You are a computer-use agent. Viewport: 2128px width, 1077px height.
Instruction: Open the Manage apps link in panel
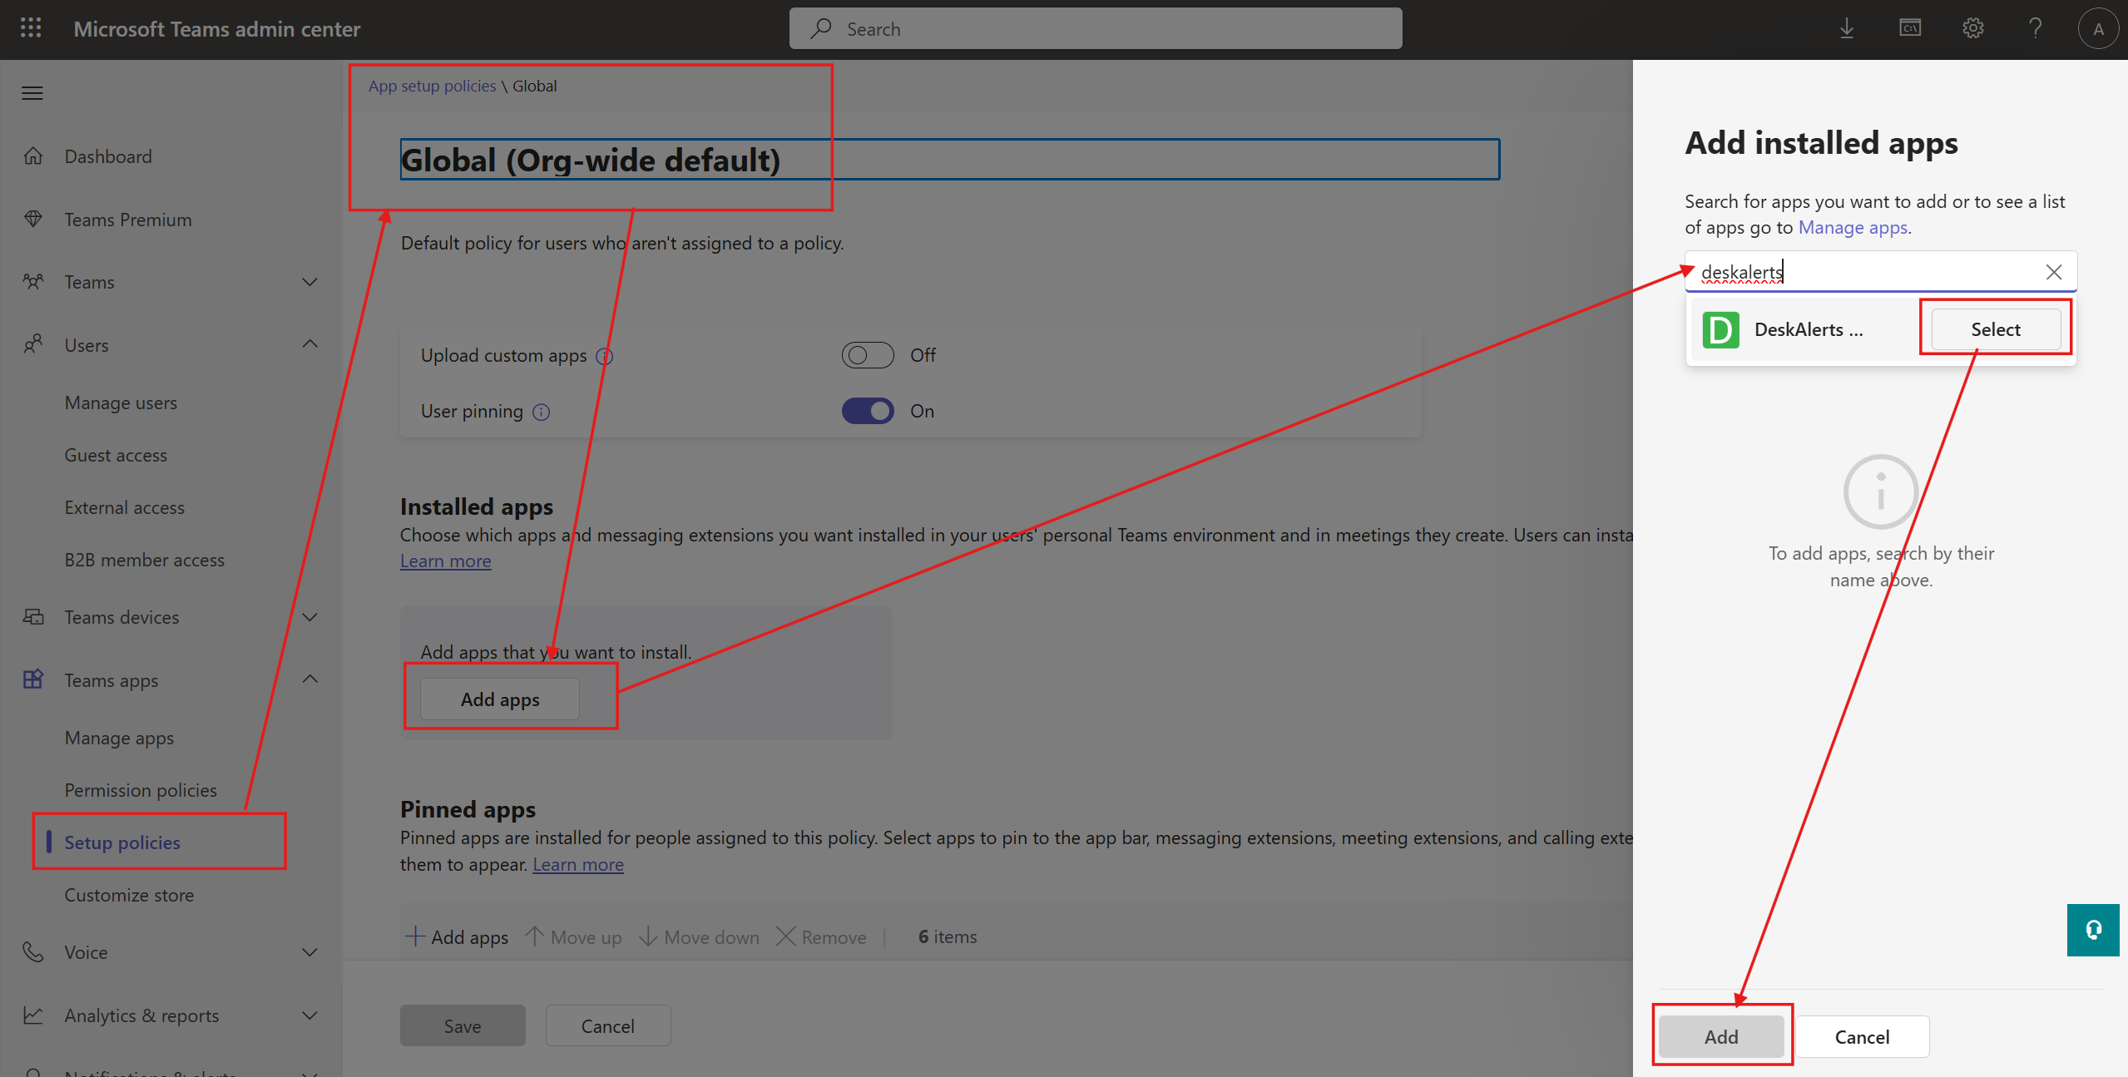click(x=1852, y=227)
